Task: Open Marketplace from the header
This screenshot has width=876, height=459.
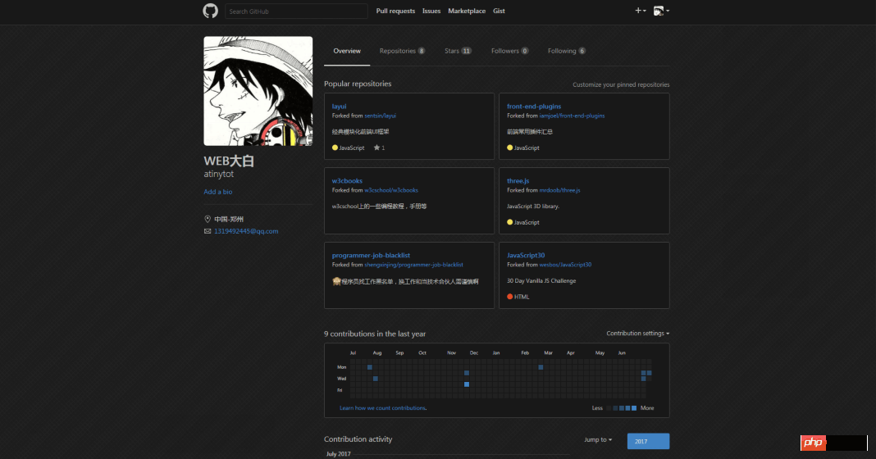Action: click(x=466, y=11)
